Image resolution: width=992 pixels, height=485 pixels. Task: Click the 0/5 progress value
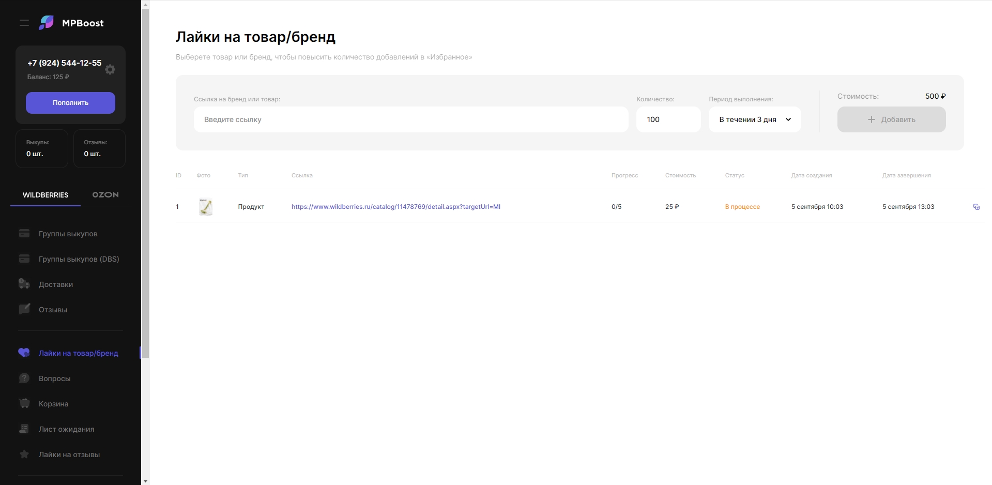coord(617,207)
